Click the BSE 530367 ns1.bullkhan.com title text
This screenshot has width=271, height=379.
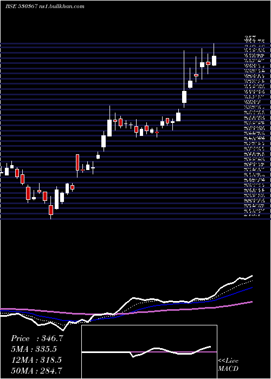(x=45, y=6)
